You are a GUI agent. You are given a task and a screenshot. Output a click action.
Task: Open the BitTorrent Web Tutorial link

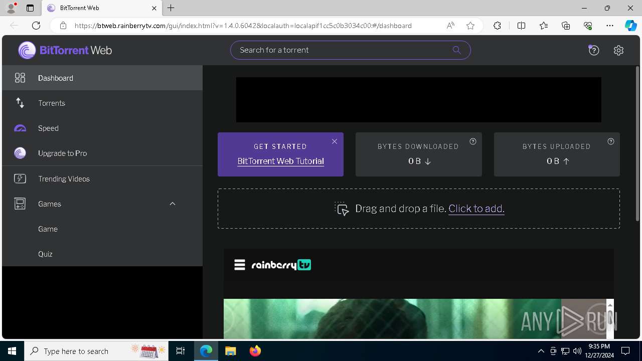(x=280, y=161)
